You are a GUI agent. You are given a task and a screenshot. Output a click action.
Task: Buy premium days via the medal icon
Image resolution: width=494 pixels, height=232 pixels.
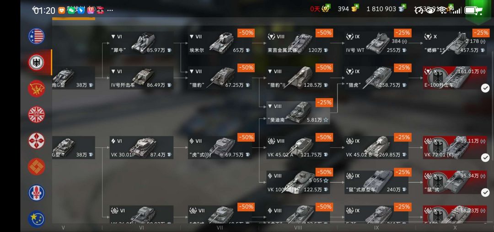point(326,9)
